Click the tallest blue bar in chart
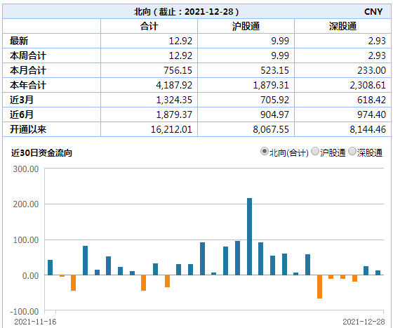The height and width of the screenshot is (328, 393). [x=249, y=237]
